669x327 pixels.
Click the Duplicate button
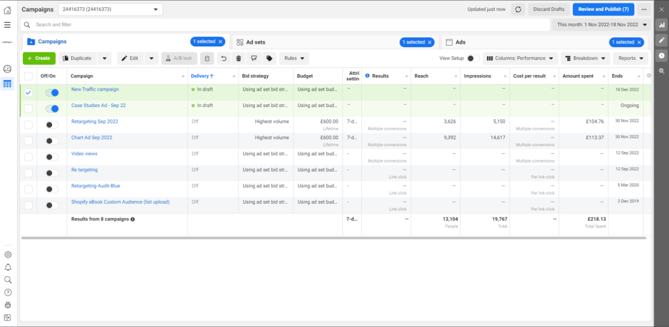coord(77,58)
